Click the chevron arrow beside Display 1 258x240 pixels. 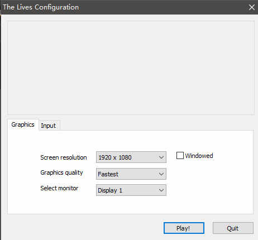[x=161, y=190]
